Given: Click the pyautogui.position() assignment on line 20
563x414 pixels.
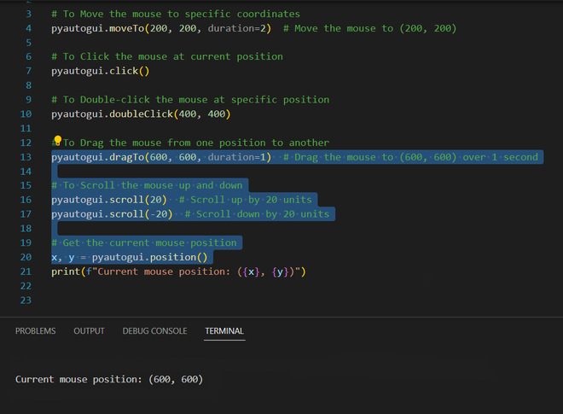Looking at the screenshot, I should (x=130, y=257).
